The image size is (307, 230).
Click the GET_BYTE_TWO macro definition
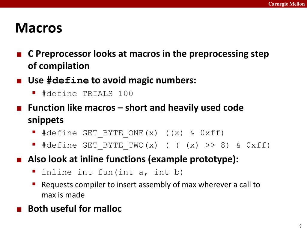pyautogui.click(x=156, y=145)
